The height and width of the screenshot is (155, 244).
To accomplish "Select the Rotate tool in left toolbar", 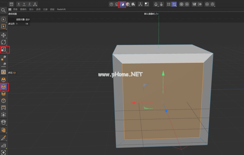I will (4, 42).
